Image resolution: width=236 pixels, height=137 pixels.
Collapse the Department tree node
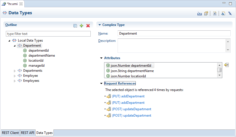(15, 46)
